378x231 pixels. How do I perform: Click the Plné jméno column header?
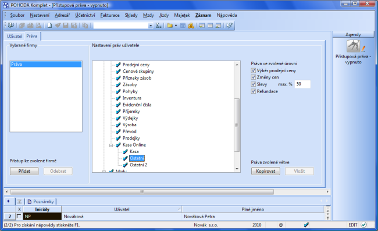point(252,209)
